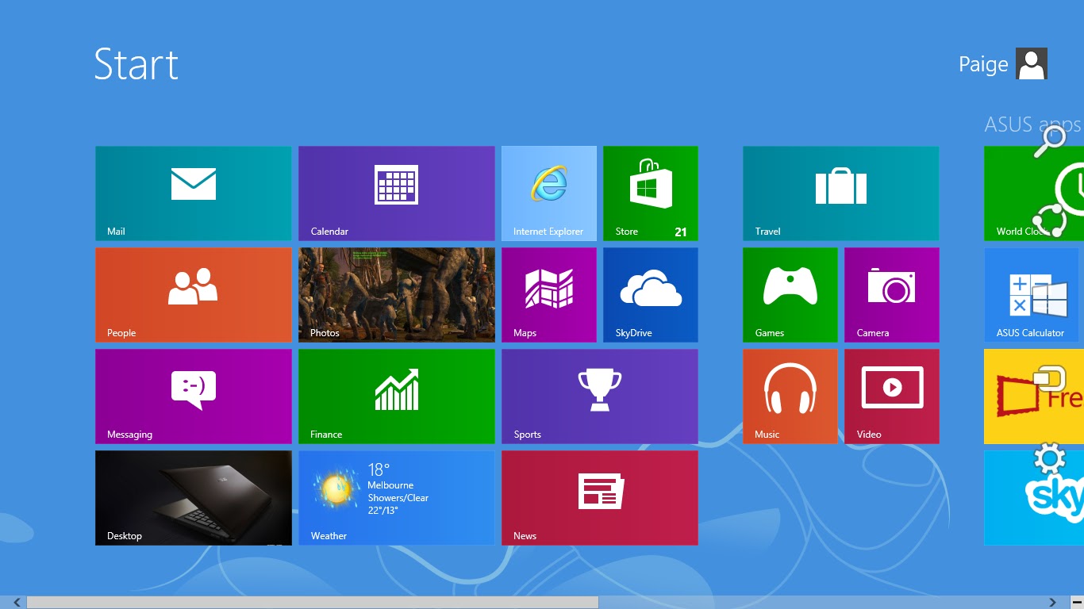Open the Windows Store showing 21 updates
The image size is (1084, 609).
650,193
